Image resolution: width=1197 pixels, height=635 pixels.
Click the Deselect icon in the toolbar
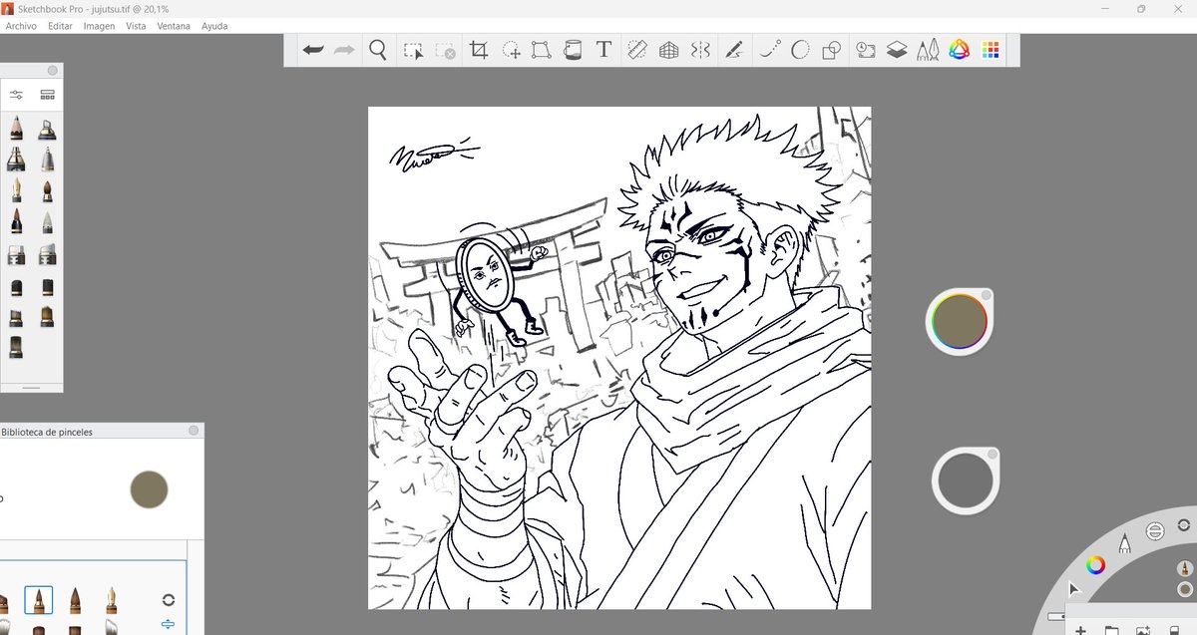click(x=445, y=50)
